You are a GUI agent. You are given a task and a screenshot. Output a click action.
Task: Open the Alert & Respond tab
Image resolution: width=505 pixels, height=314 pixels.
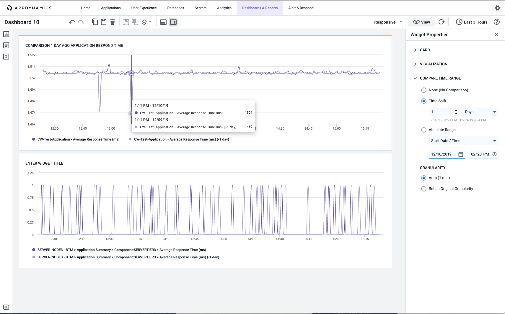(301, 8)
